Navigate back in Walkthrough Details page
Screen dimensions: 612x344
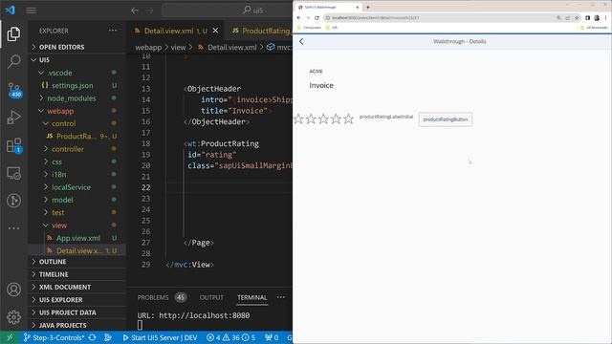tap(301, 41)
